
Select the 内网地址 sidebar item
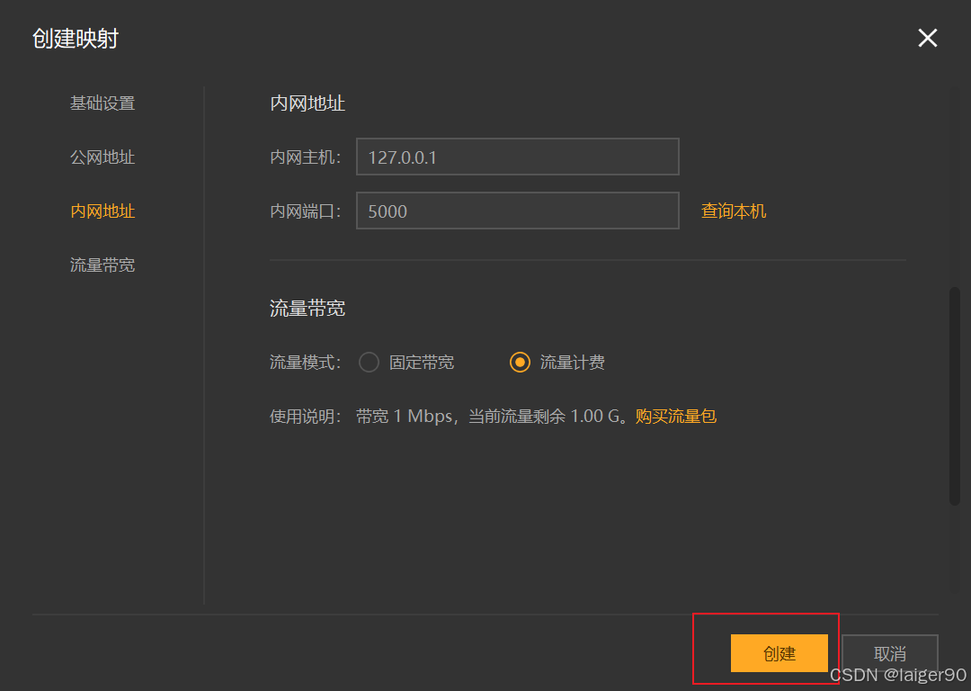(x=102, y=211)
